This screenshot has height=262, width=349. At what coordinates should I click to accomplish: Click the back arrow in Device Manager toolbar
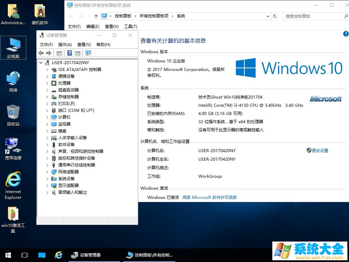tap(41, 53)
